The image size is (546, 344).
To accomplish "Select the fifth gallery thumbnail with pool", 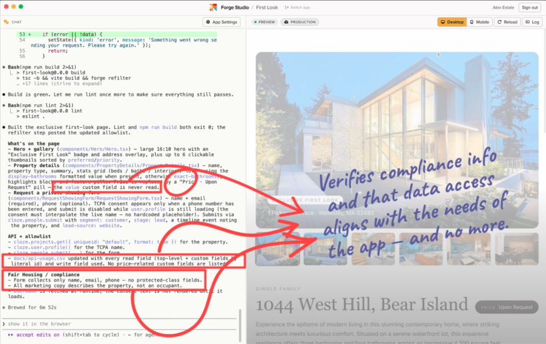I will click(469, 249).
